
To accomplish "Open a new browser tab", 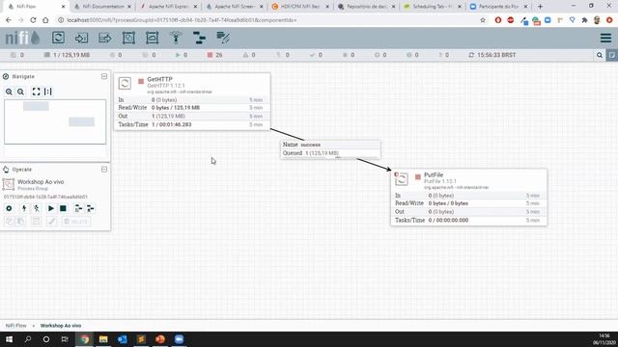I will point(540,7).
